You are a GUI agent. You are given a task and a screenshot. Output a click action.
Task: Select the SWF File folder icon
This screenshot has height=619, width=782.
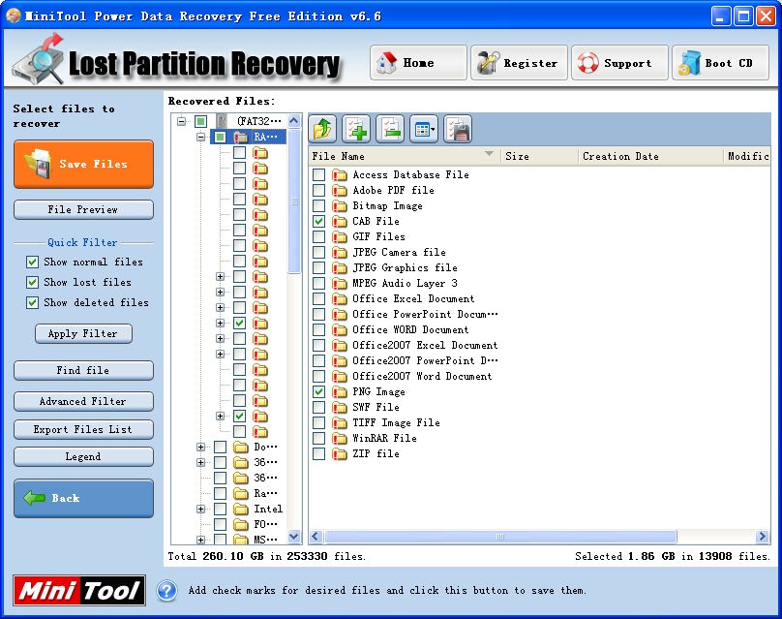(x=340, y=408)
